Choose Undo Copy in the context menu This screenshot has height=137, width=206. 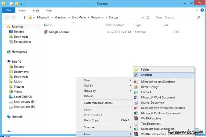tap(104, 120)
